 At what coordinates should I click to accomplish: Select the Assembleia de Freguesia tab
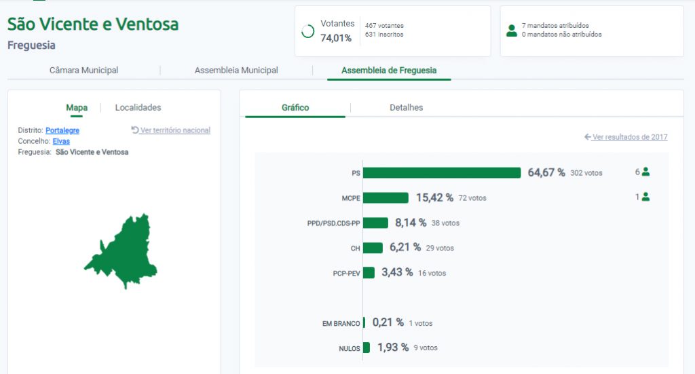point(389,71)
